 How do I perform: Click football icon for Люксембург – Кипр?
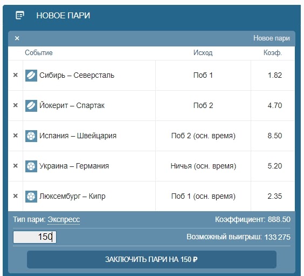pos(31,197)
